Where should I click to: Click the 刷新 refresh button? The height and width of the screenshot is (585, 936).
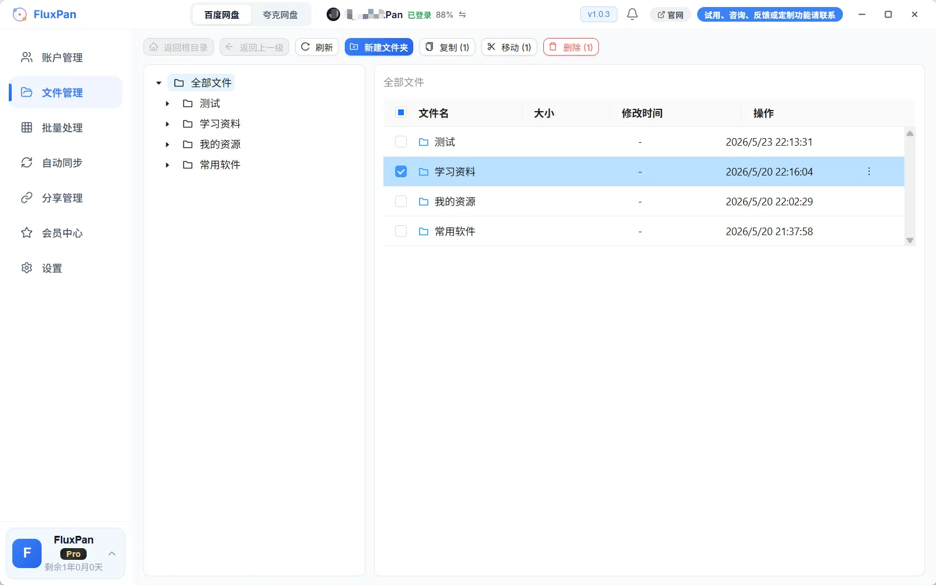tap(317, 47)
